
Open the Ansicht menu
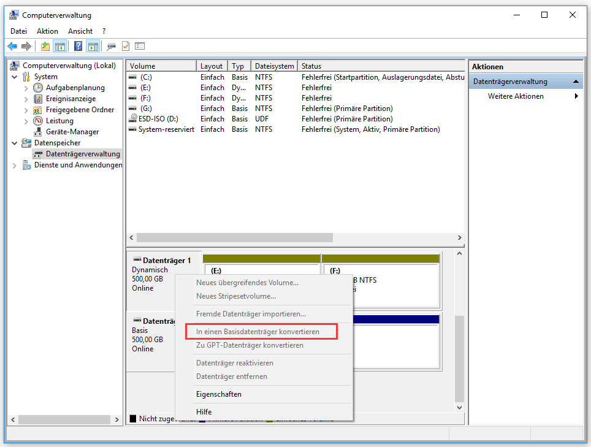pyautogui.click(x=80, y=31)
